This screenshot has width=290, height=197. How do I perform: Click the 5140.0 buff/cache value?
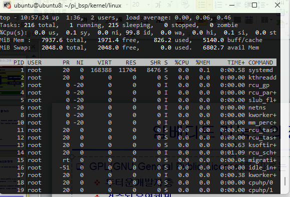(x=213, y=40)
